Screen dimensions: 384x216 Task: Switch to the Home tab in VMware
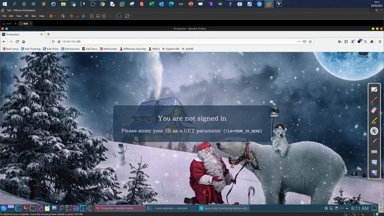pyautogui.click(x=8, y=23)
